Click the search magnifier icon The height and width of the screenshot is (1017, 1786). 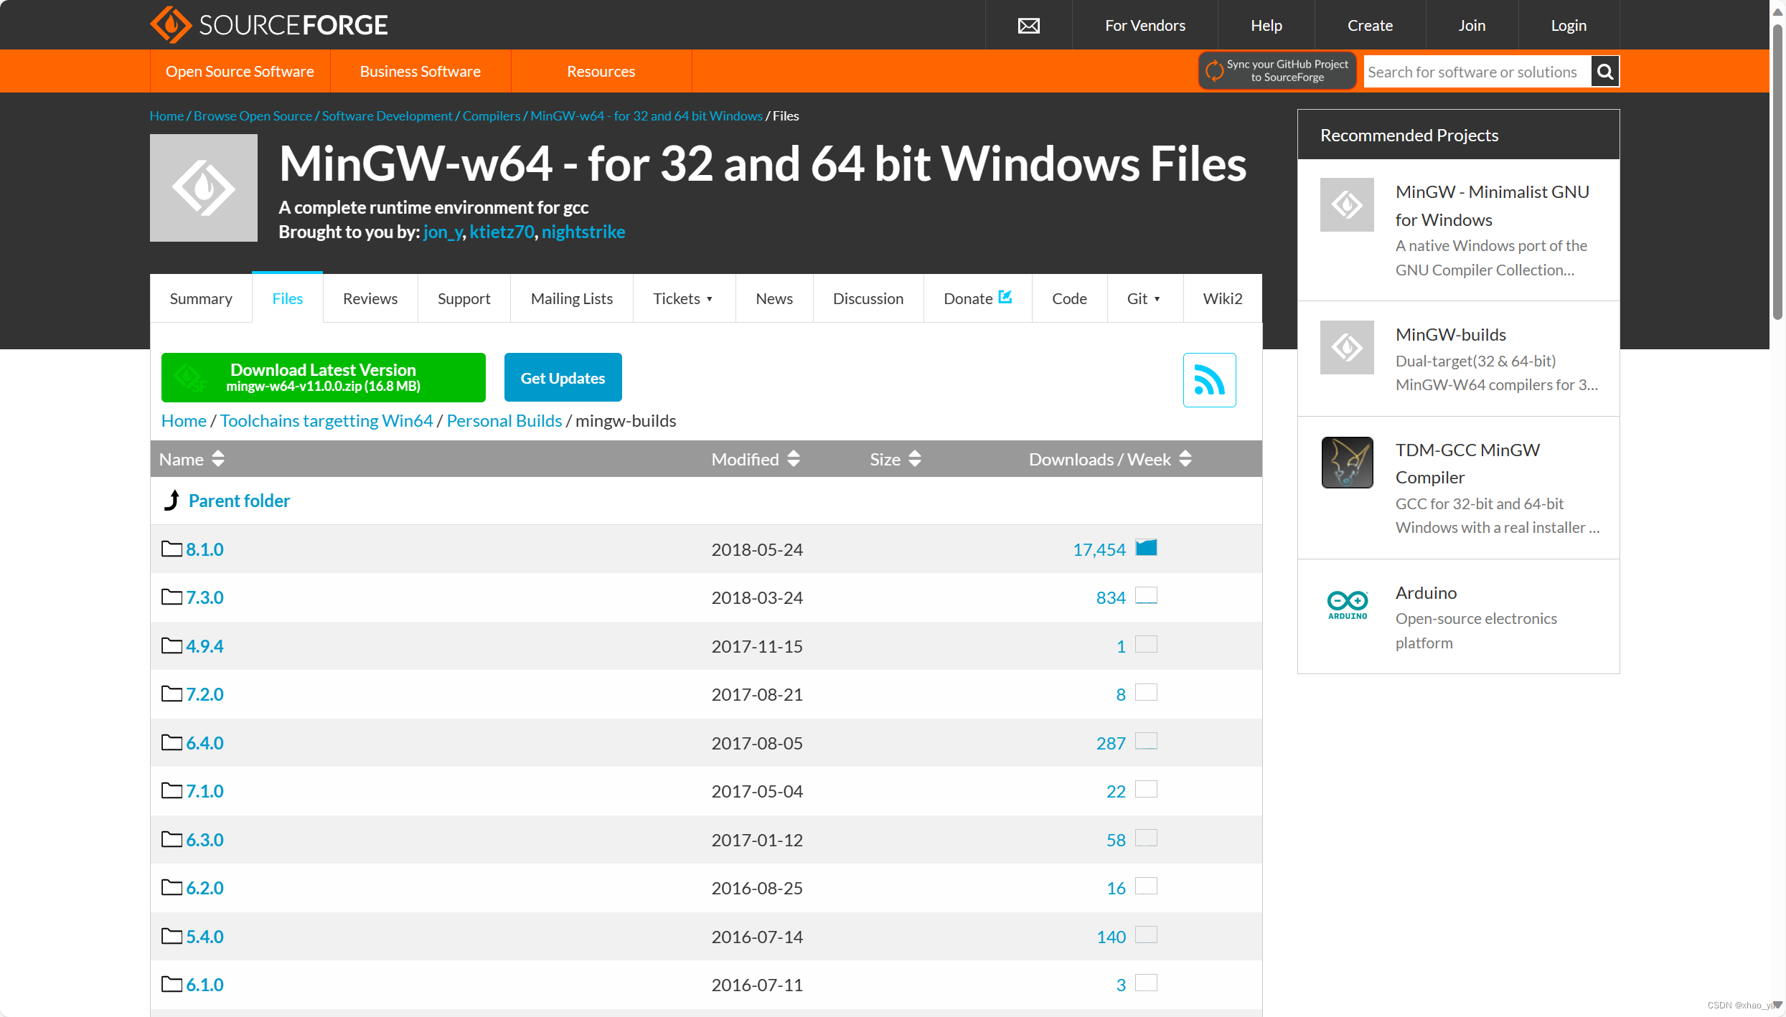click(x=1604, y=71)
